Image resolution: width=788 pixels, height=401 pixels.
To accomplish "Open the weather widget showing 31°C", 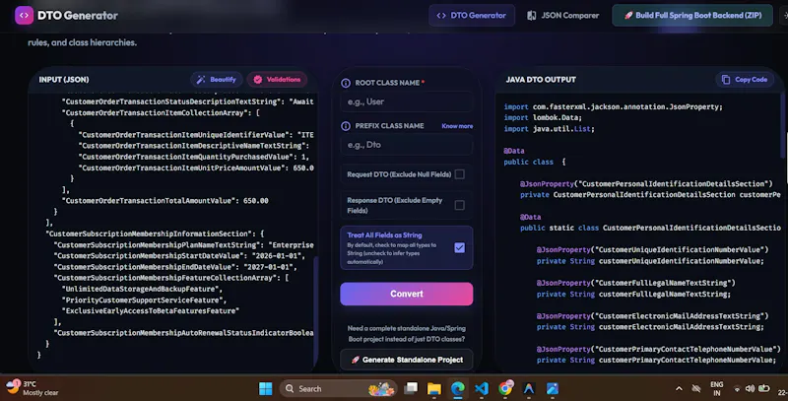I will [x=33, y=388].
